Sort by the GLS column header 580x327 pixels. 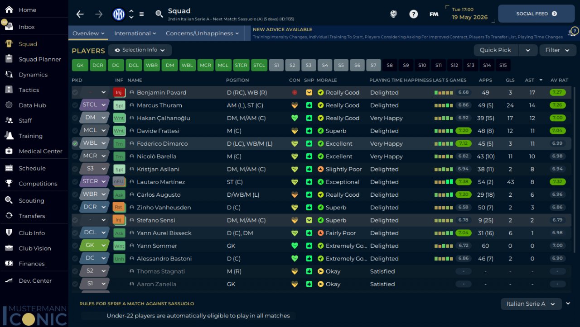[x=510, y=80]
